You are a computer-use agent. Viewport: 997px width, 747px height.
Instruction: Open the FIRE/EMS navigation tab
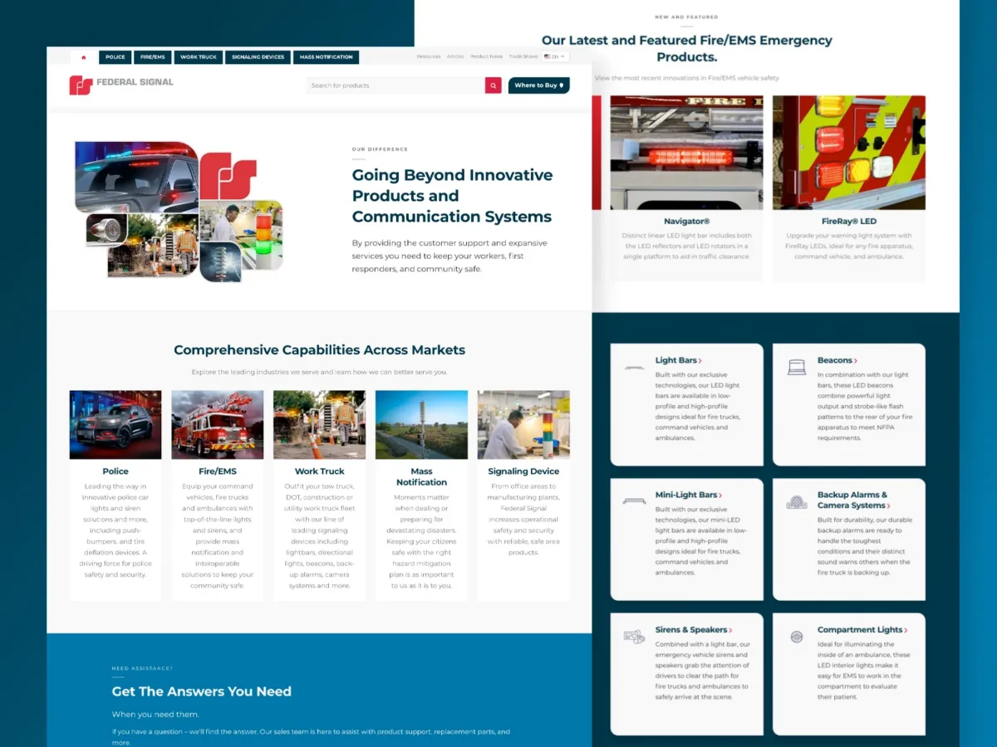point(153,57)
